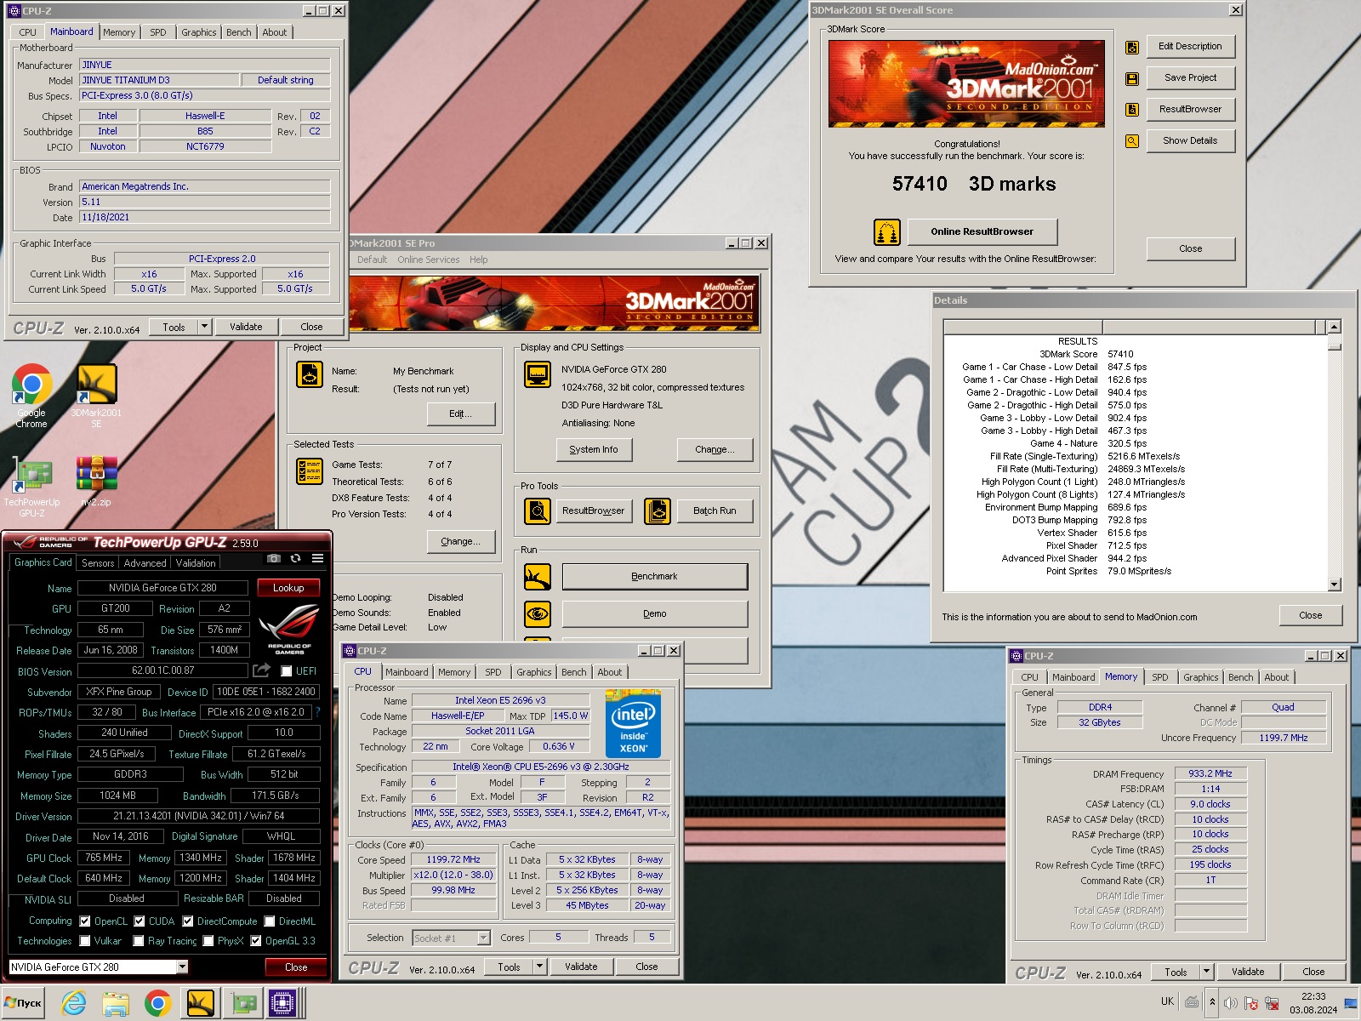
Task: Click the GPU-Z screenshot camera icon
Action: point(274,559)
